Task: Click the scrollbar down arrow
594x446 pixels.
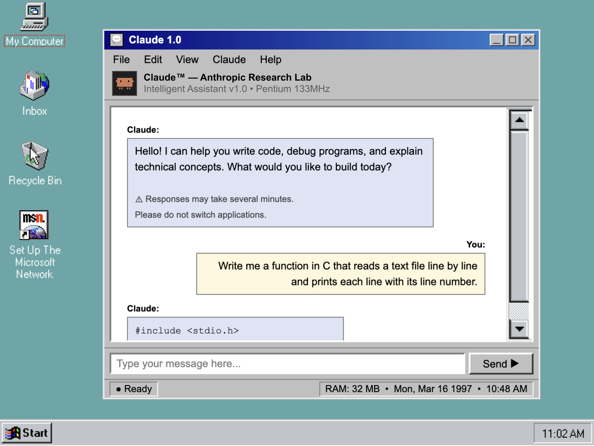Action: tap(519, 329)
